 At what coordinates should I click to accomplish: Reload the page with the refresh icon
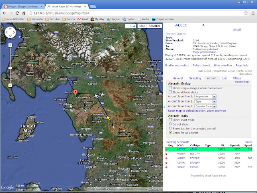[x=17, y=13]
